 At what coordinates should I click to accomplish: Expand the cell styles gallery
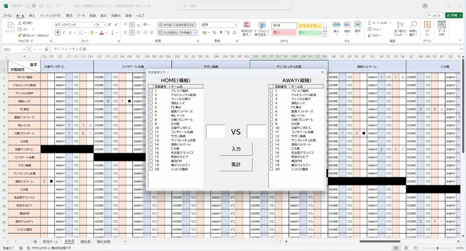[x=325, y=34]
